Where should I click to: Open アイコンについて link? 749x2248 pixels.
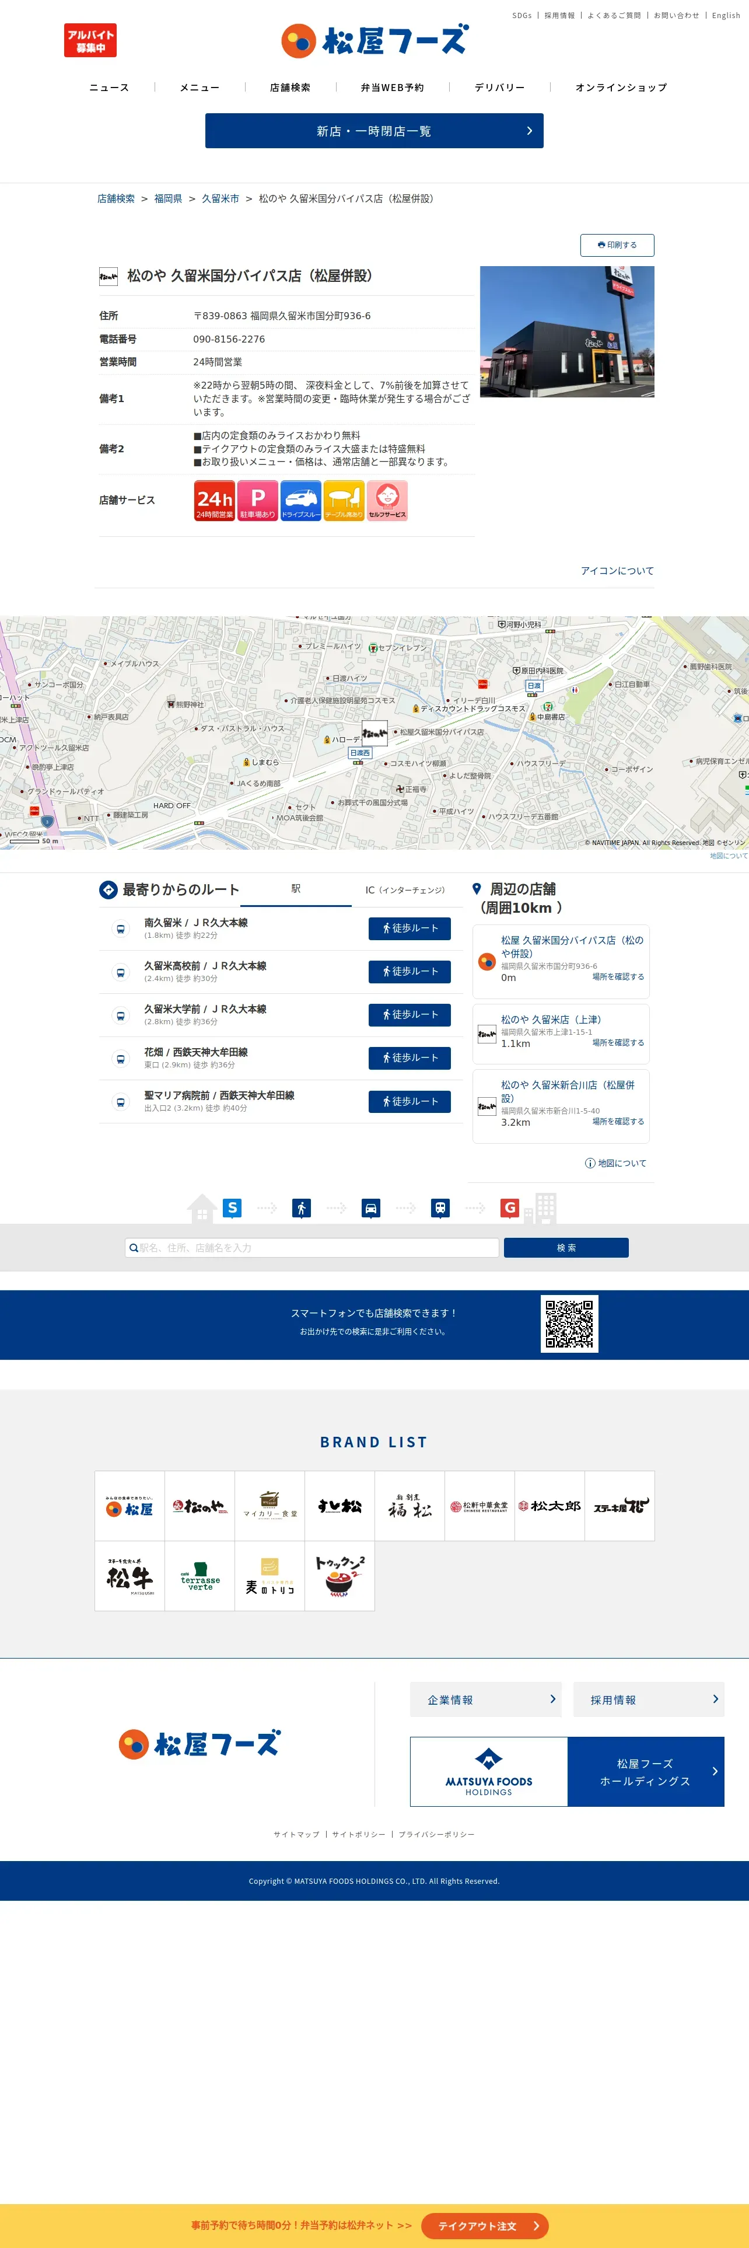[617, 571]
